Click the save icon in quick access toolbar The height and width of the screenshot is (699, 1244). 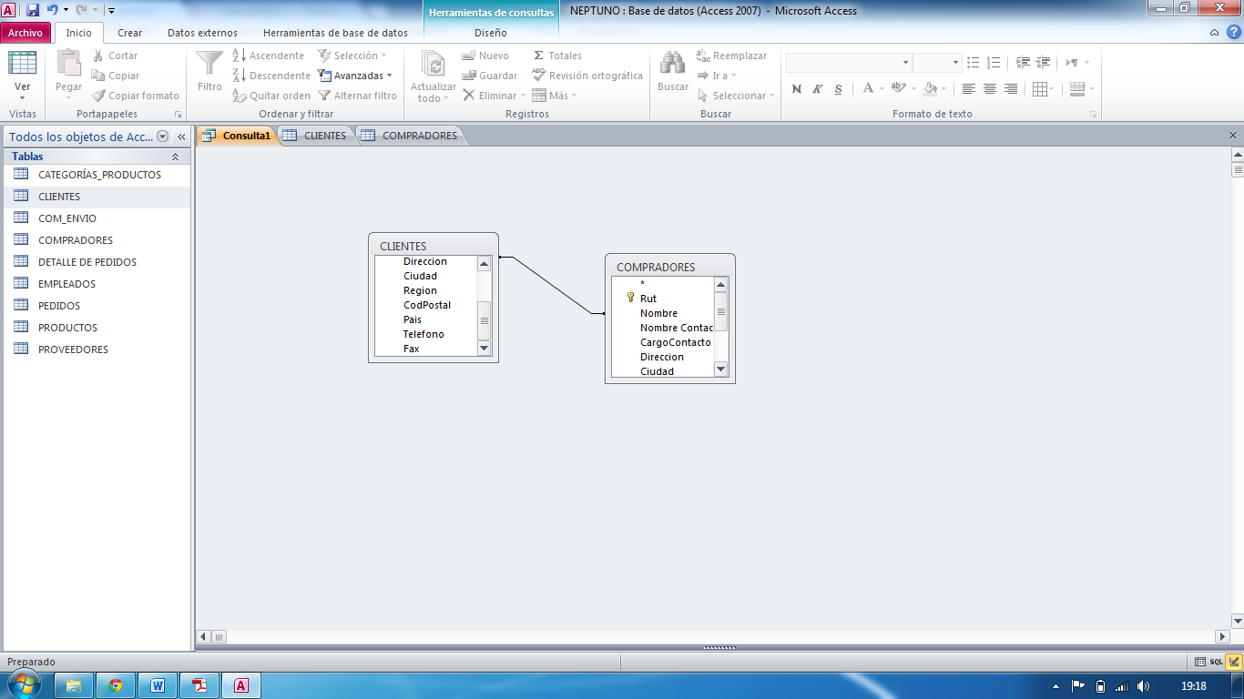(x=33, y=10)
